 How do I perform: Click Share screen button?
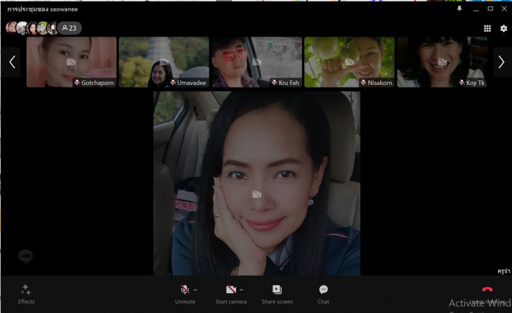[277, 294]
